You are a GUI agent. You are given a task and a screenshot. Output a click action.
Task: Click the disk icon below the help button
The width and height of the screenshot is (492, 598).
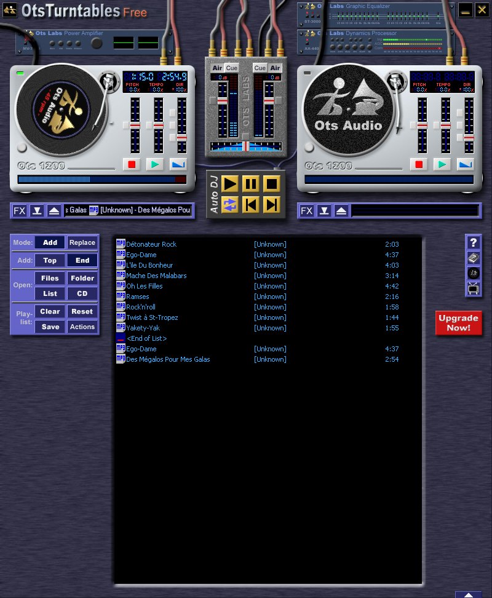coord(474,258)
